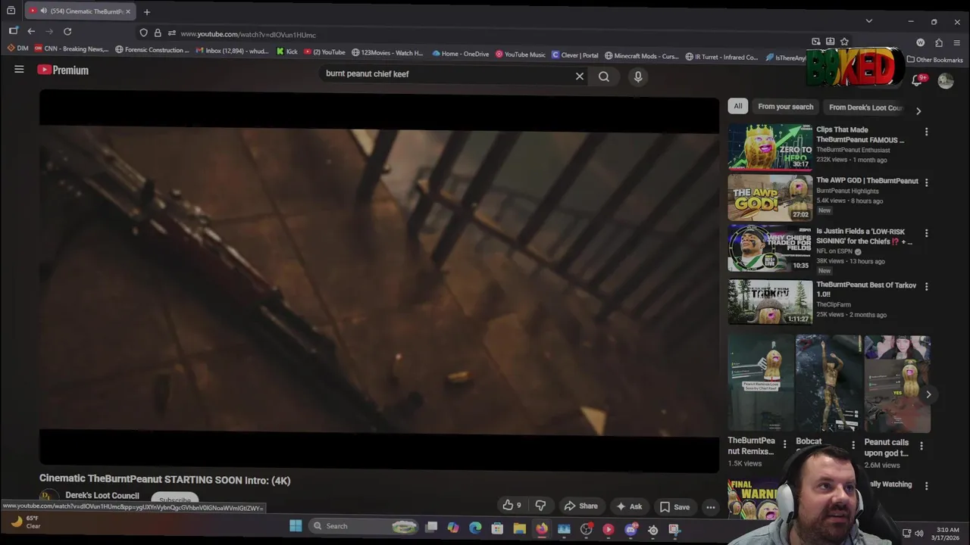Open Clips That Made TheBurntPeanut FAMOUS thumbnail
Image resolution: width=970 pixels, height=545 pixels.
pyautogui.click(x=770, y=147)
